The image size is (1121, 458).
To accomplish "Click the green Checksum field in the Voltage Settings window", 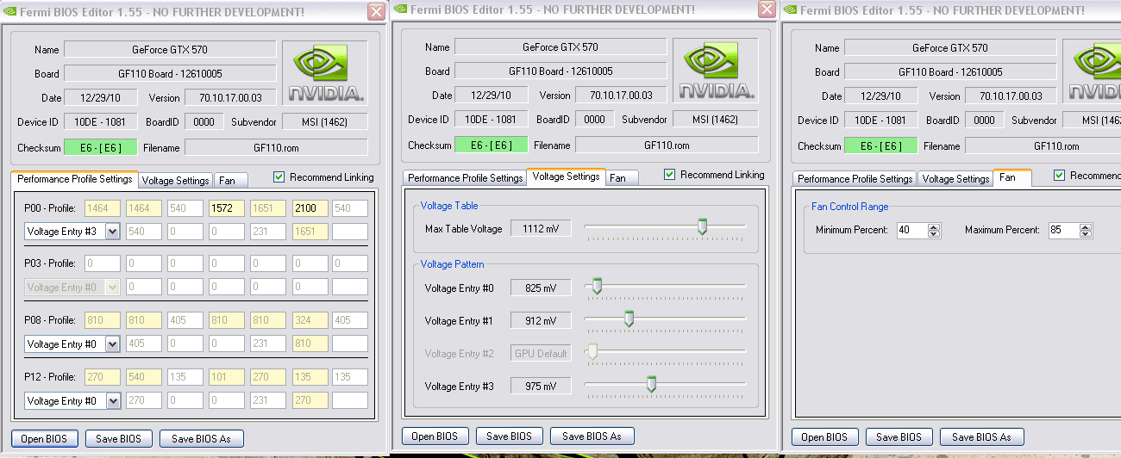I will pyautogui.click(x=491, y=145).
